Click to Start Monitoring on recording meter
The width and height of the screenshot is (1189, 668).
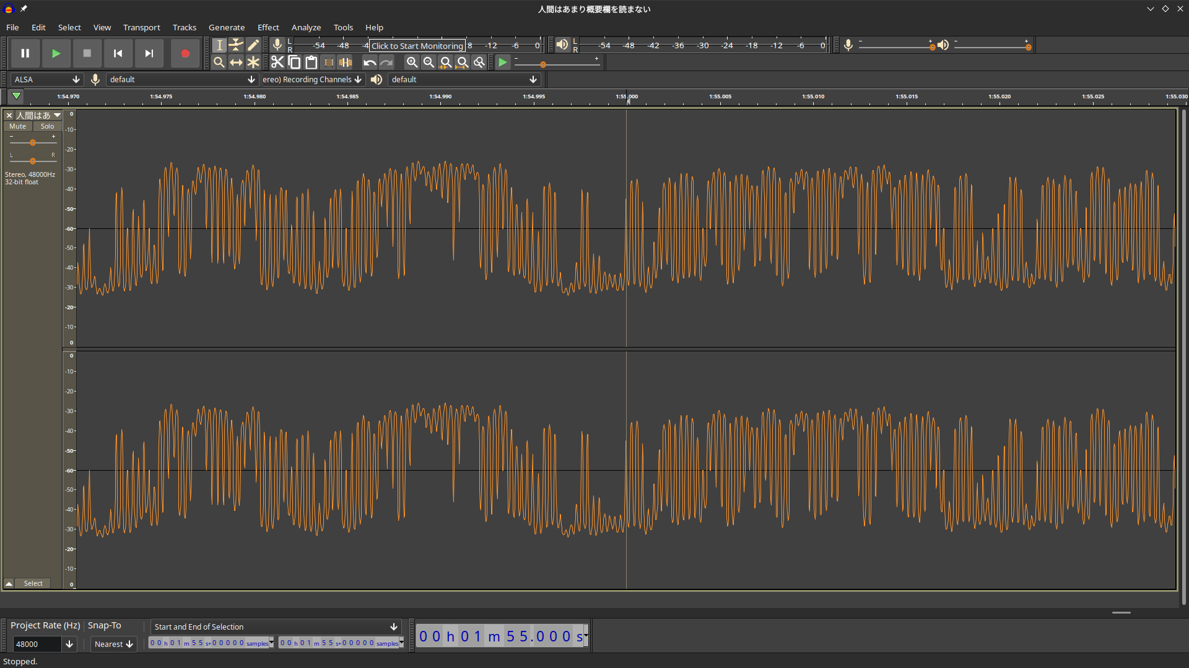tap(417, 46)
